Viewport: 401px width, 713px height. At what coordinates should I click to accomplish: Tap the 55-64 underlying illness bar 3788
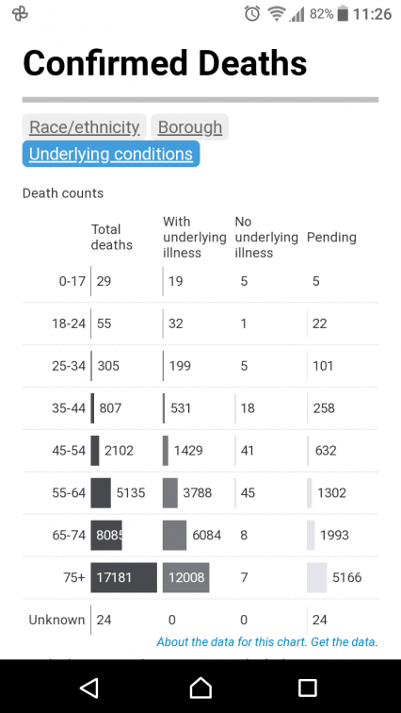170,493
